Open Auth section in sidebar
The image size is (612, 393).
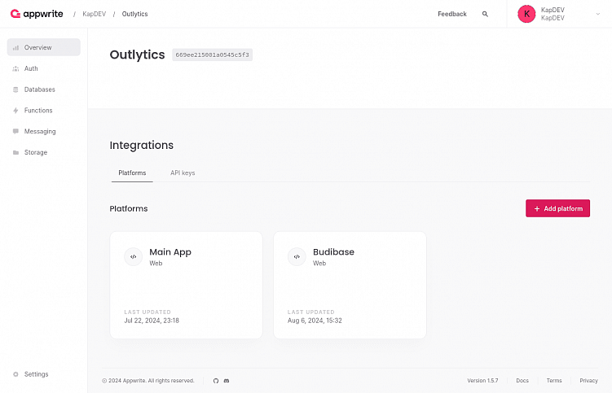click(x=31, y=68)
